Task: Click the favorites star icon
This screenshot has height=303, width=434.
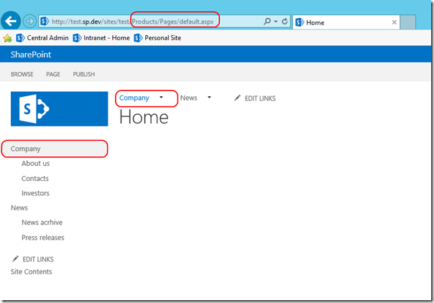Action: [x=8, y=38]
